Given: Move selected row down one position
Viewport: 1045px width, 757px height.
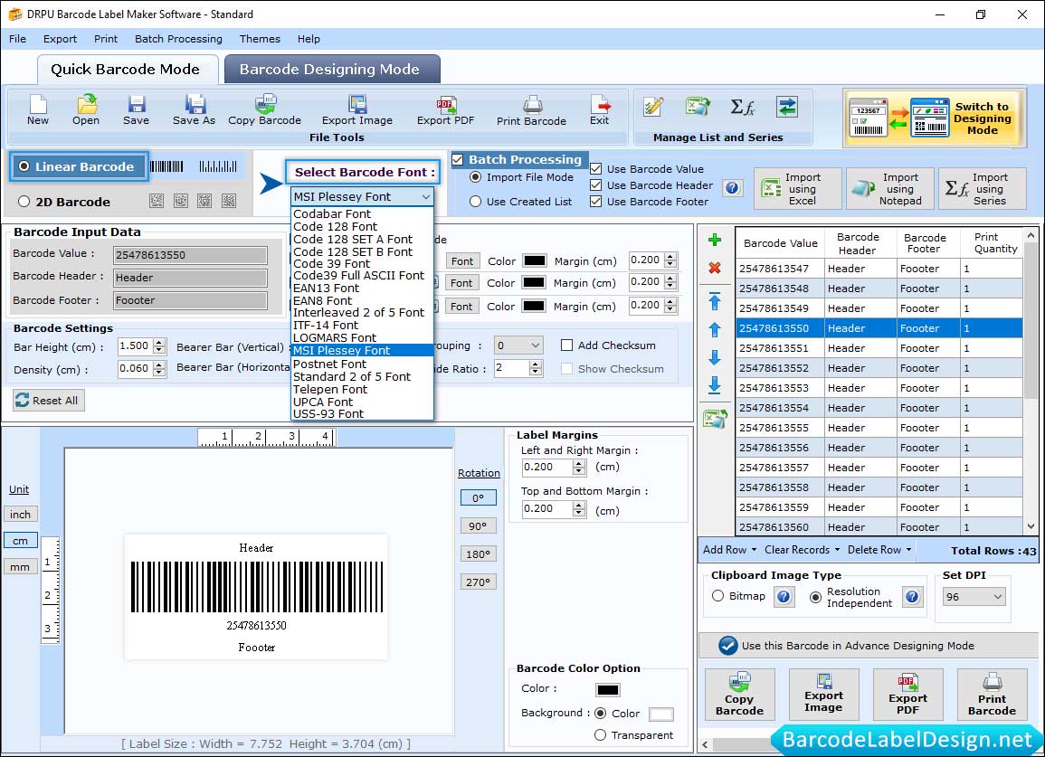Looking at the screenshot, I should tap(715, 358).
